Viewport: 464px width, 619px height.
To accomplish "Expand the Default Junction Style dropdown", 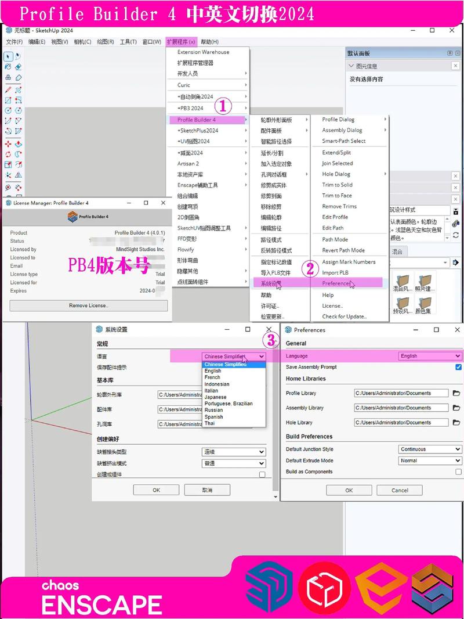I will pyautogui.click(x=430, y=449).
